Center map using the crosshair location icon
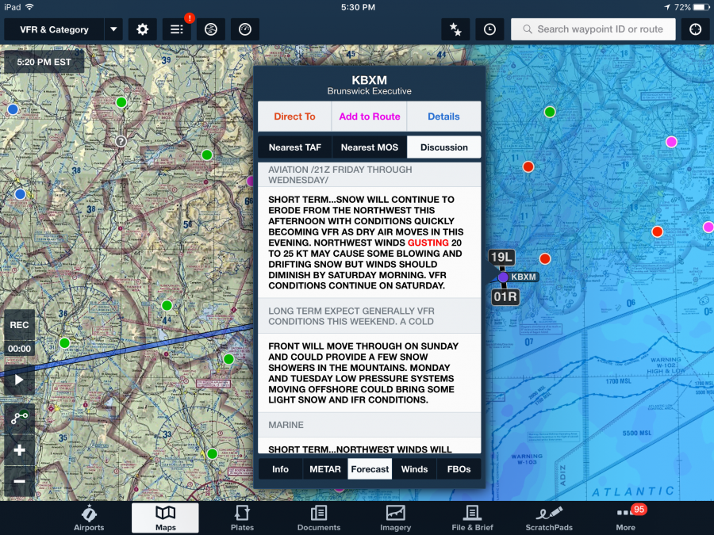Image resolution: width=714 pixels, height=535 pixels. coord(695,29)
